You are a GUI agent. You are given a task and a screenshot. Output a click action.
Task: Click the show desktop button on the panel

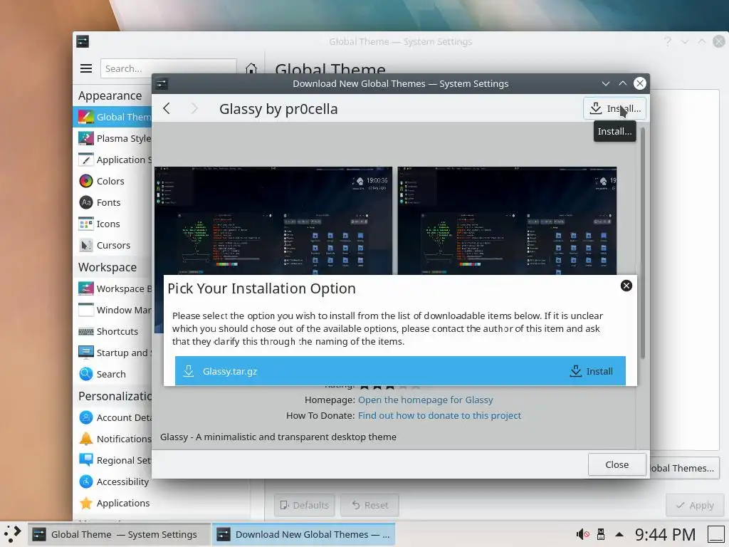716,534
